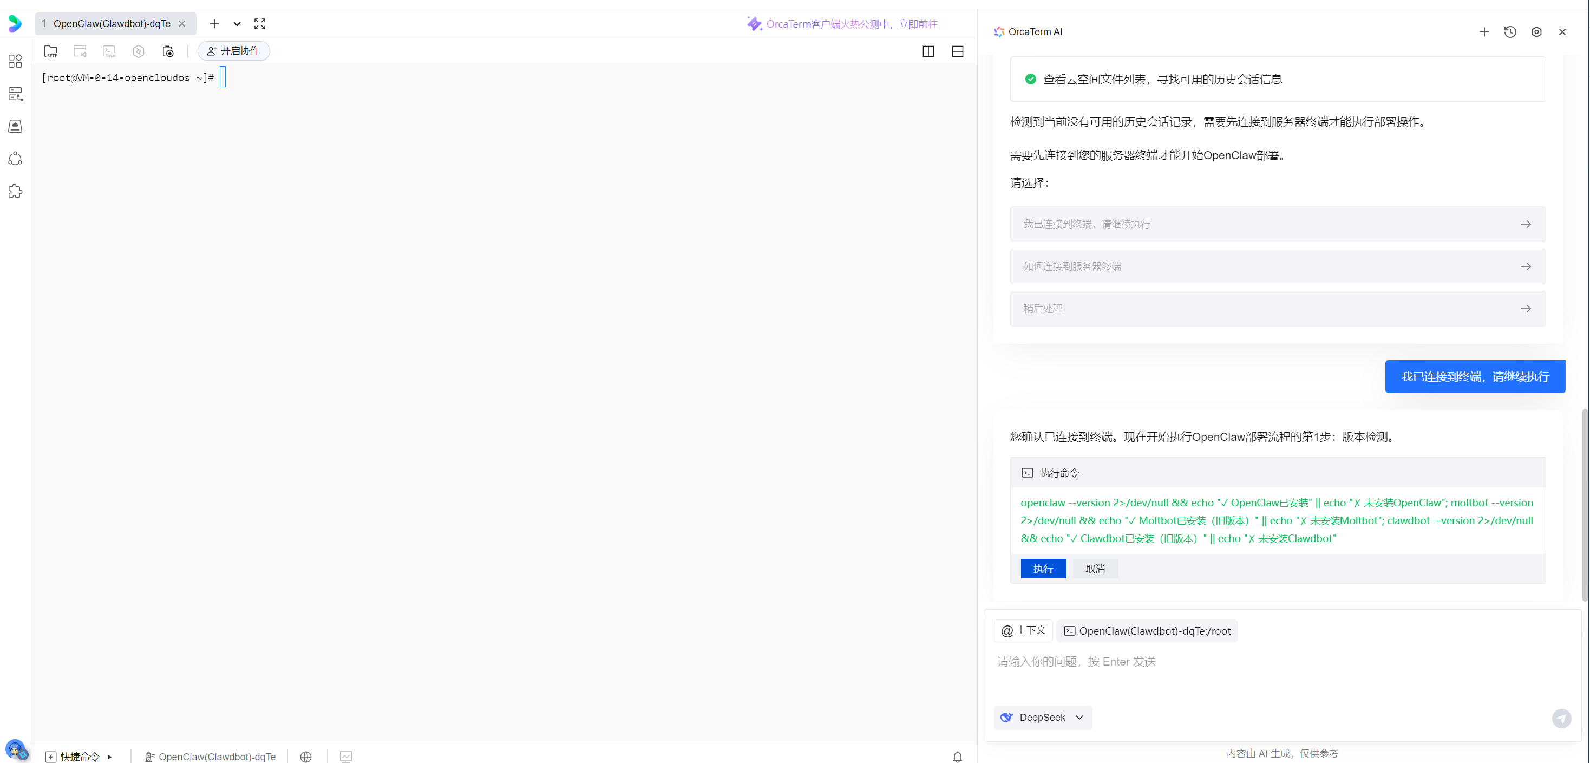Choose option 如何连接到服务器终端
The height and width of the screenshot is (763, 1590).
click(1278, 266)
